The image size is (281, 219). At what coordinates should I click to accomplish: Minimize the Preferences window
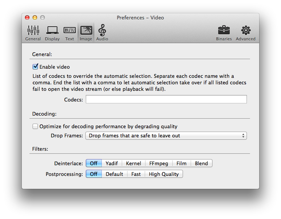pyautogui.click(x=35, y=18)
